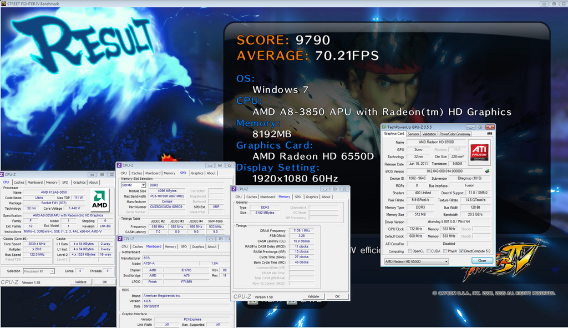Open the About tab in the CPU-Z Mainboard window

pos(212,247)
